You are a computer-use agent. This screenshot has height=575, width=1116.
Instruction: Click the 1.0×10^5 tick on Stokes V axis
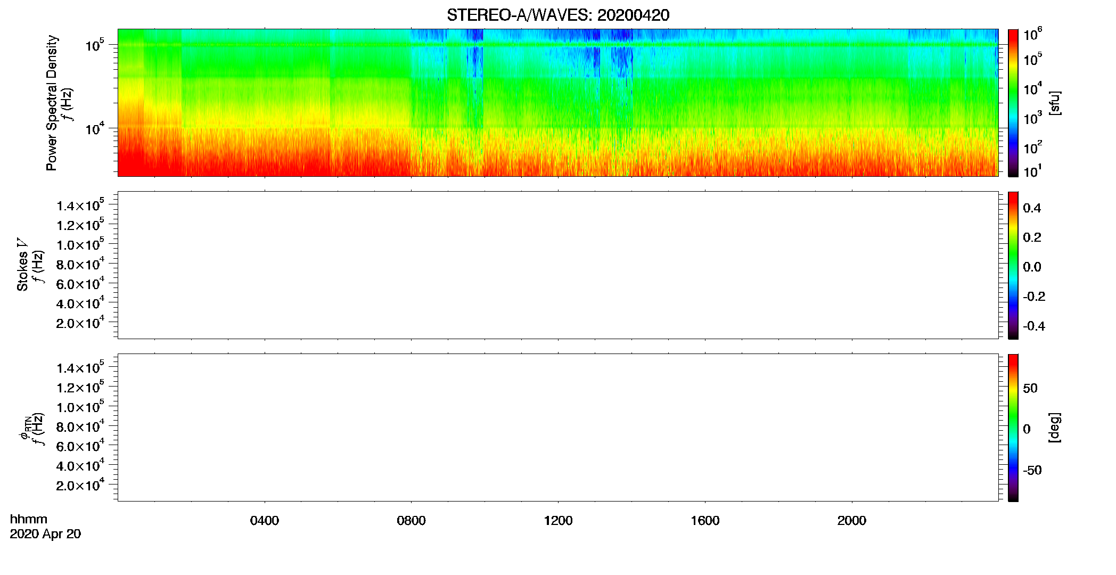(80, 244)
